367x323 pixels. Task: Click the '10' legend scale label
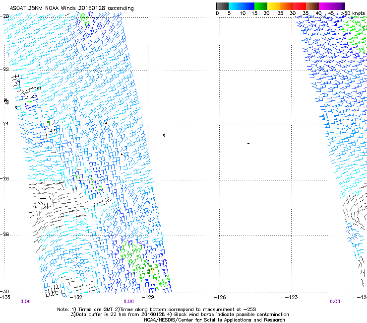coord(243,13)
